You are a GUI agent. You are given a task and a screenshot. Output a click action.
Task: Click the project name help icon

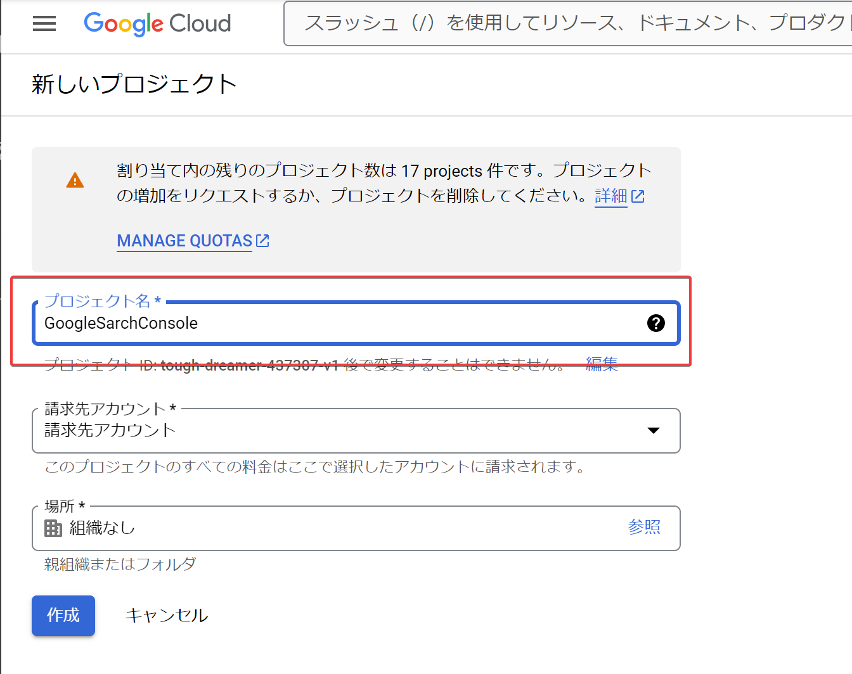pos(656,323)
